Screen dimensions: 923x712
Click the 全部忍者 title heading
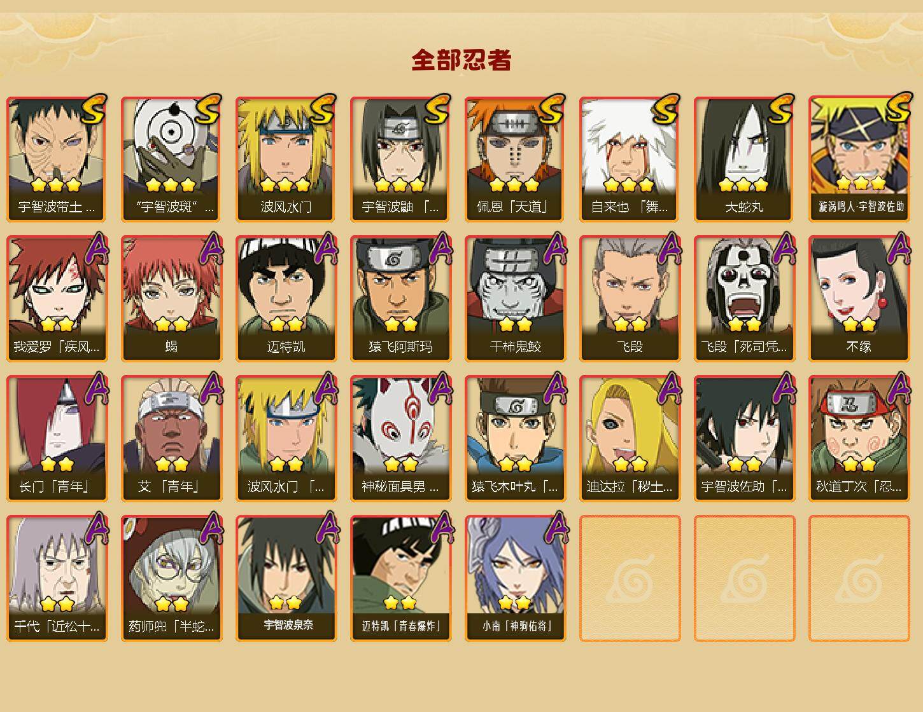click(461, 60)
